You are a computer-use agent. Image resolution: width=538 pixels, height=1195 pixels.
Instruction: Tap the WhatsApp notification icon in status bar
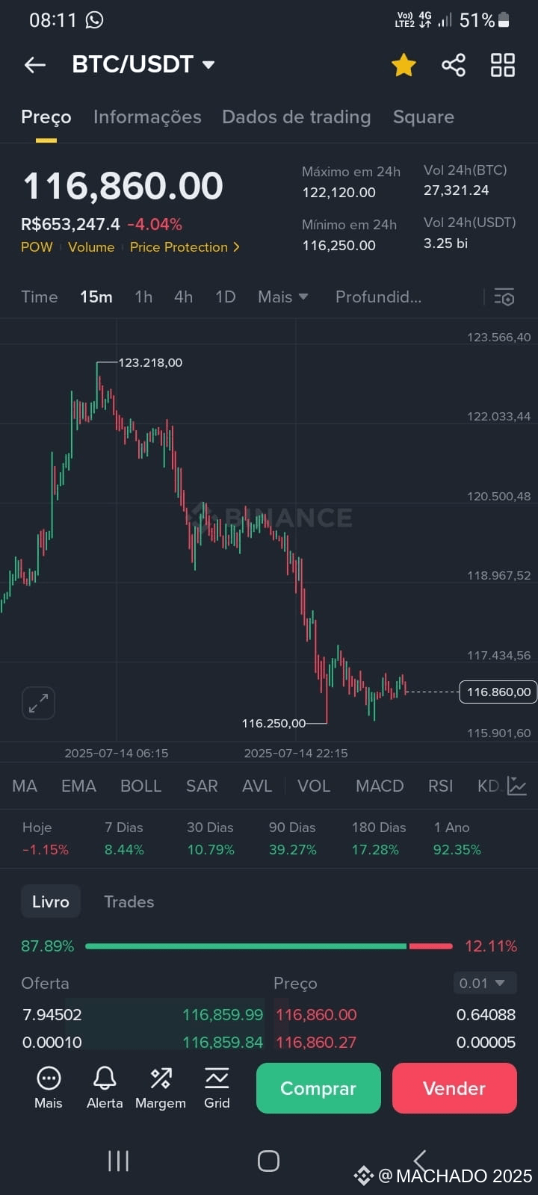[x=95, y=20]
